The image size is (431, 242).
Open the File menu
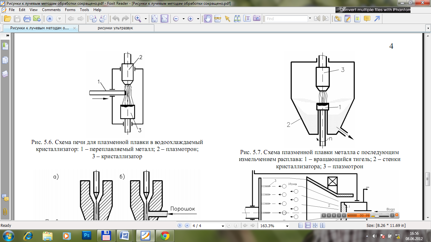pyautogui.click(x=12, y=10)
